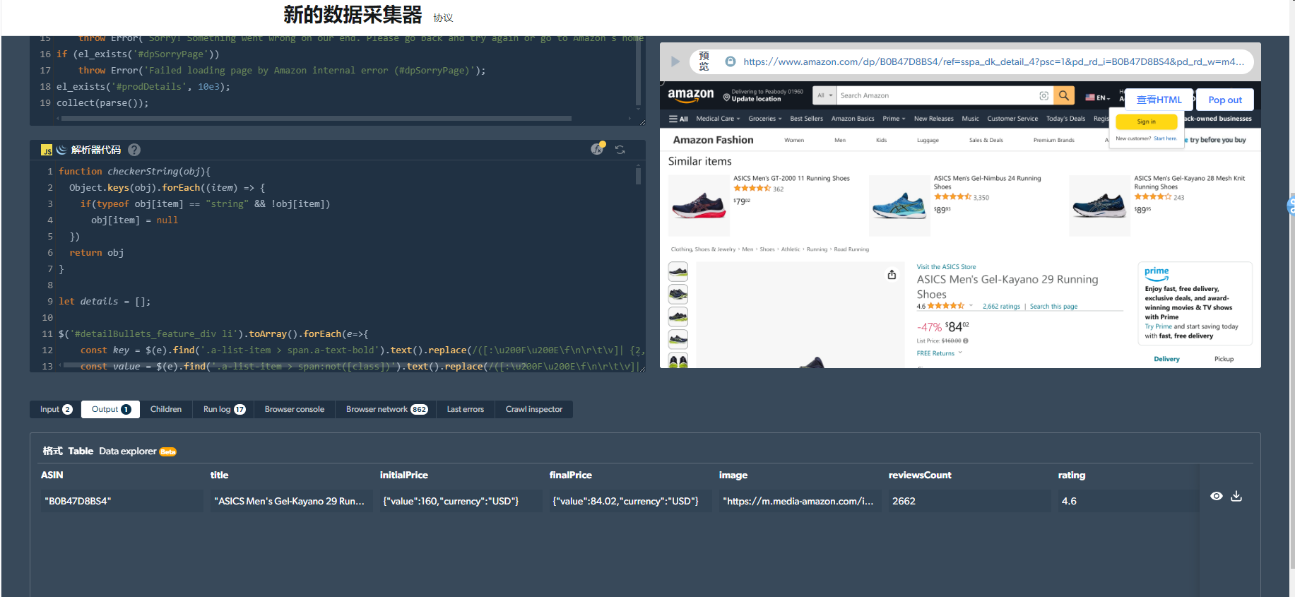Select the second product thumbnail in gallery
The height and width of the screenshot is (597, 1295).
tap(678, 294)
